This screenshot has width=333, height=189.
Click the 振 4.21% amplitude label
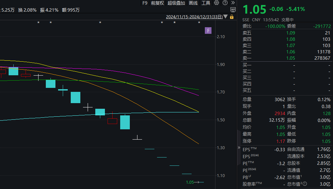click(x=49, y=10)
